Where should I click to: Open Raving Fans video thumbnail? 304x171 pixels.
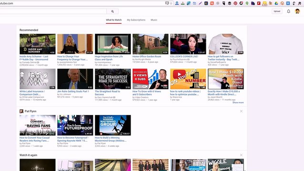click(38, 125)
